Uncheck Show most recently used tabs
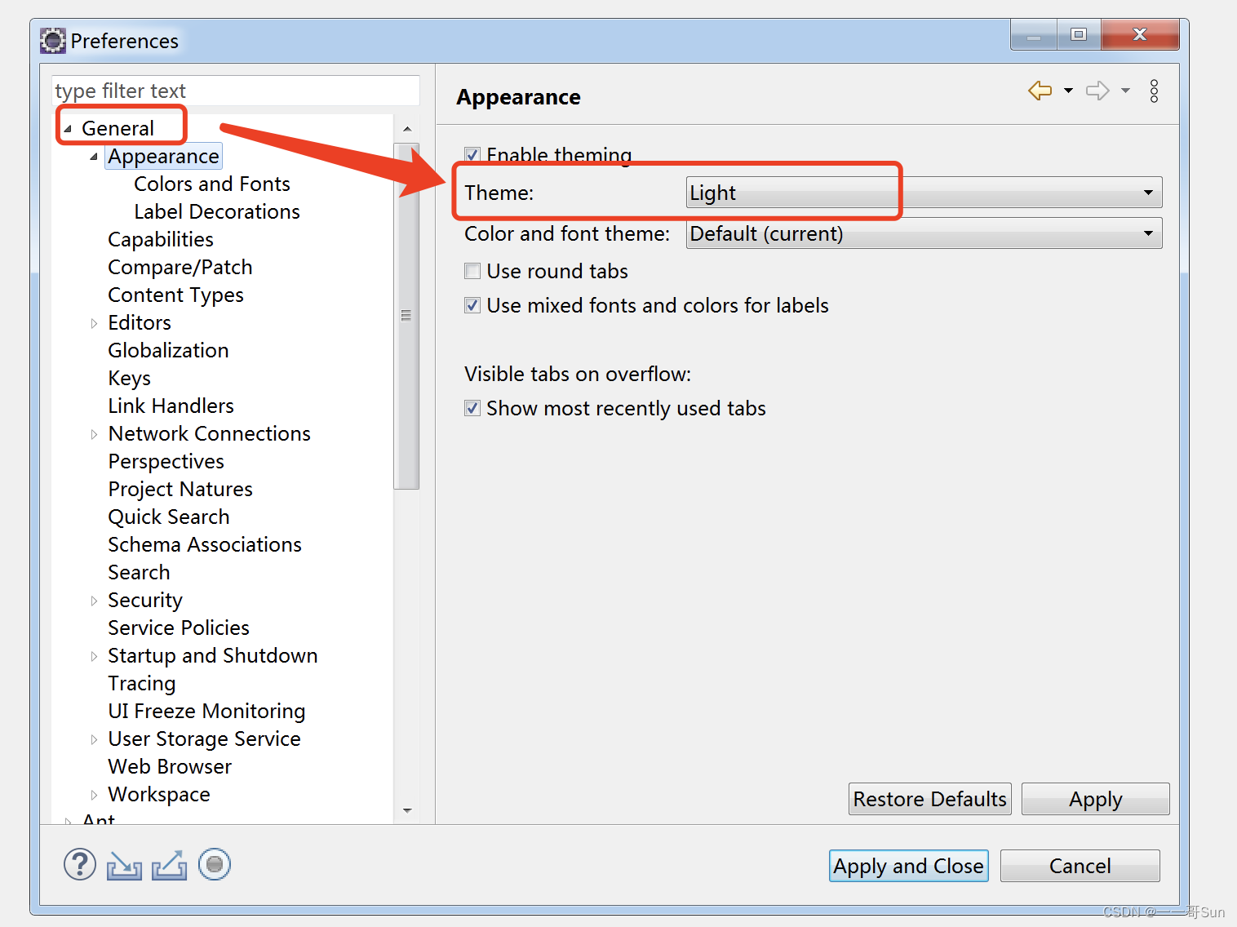Image resolution: width=1237 pixels, height=927 pixels. click(x=472, y=408)
